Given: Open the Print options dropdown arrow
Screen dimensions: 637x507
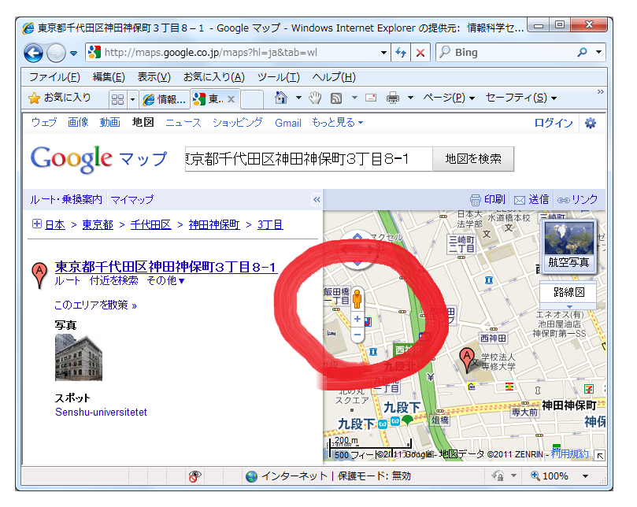Looking at the screenshot, I should (x=410, y=98).
